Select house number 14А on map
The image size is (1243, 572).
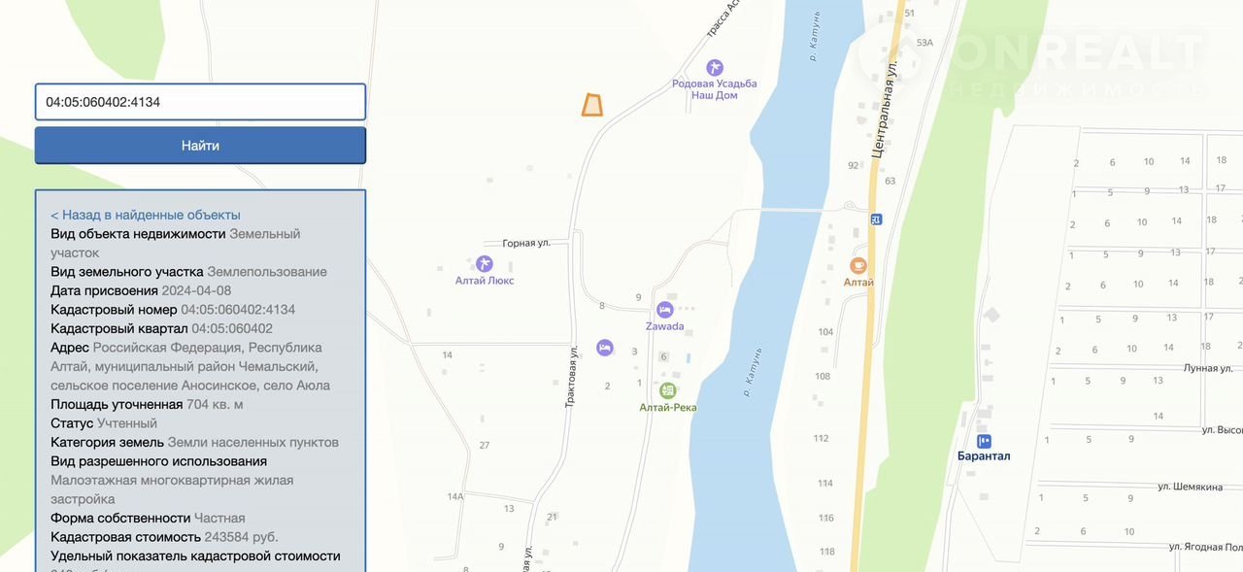[455, 496]
